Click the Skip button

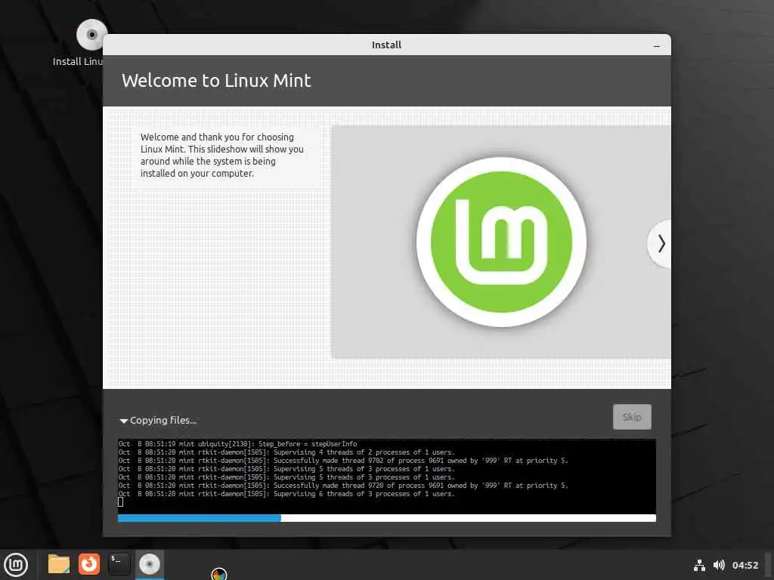pos(632,417)
